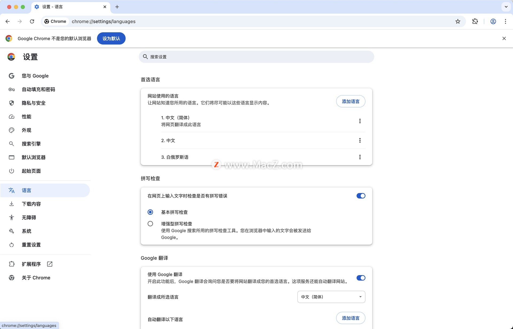
Task: Reload the settings page
Action: click(x=32, y=21)
